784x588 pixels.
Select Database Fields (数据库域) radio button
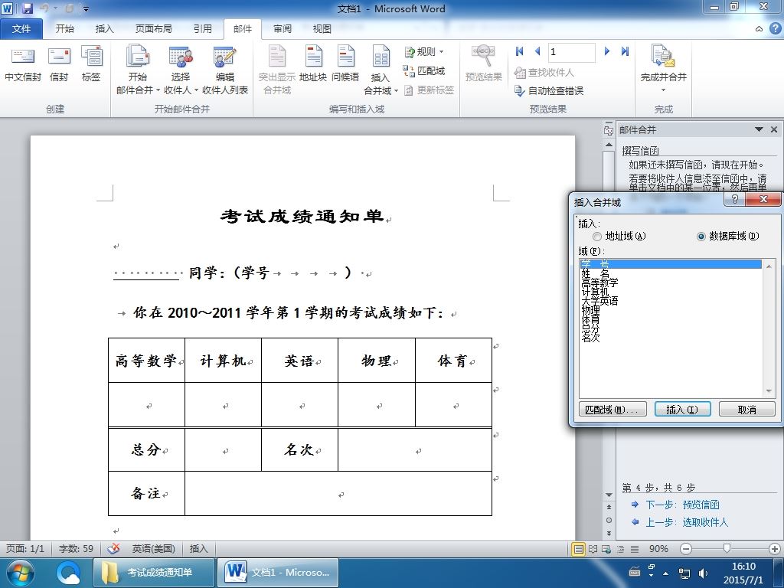pyautogui.click(x=701, y=237)
